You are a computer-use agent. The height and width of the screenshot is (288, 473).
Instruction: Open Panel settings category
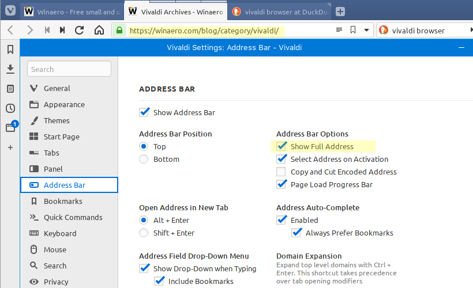[69, 169]
